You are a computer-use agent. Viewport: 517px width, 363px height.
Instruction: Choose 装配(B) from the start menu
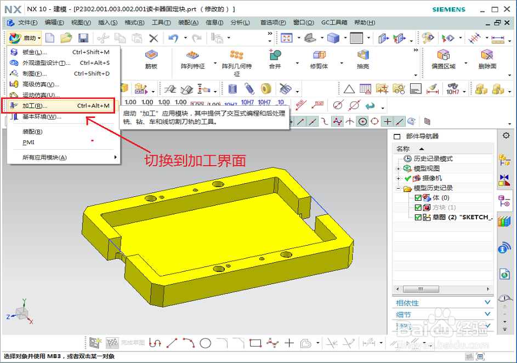(63, 132)
